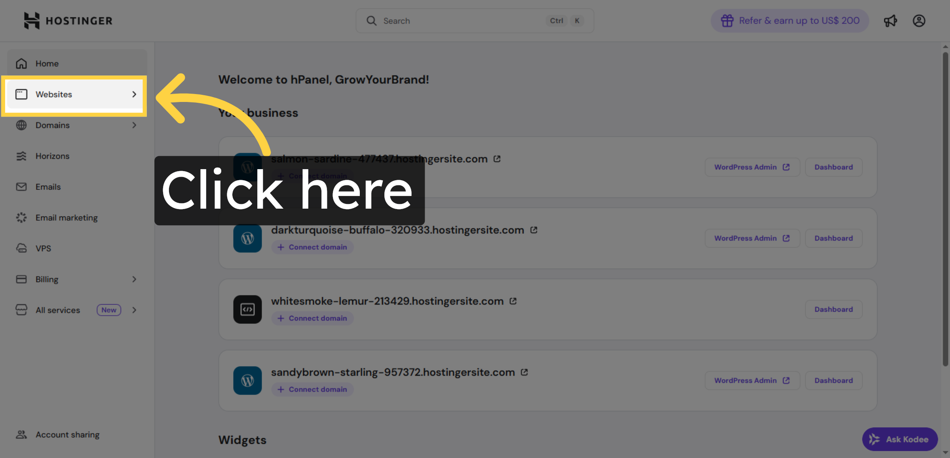
Task: Open the notifications megaphone icon
Action: coord(891,21)
